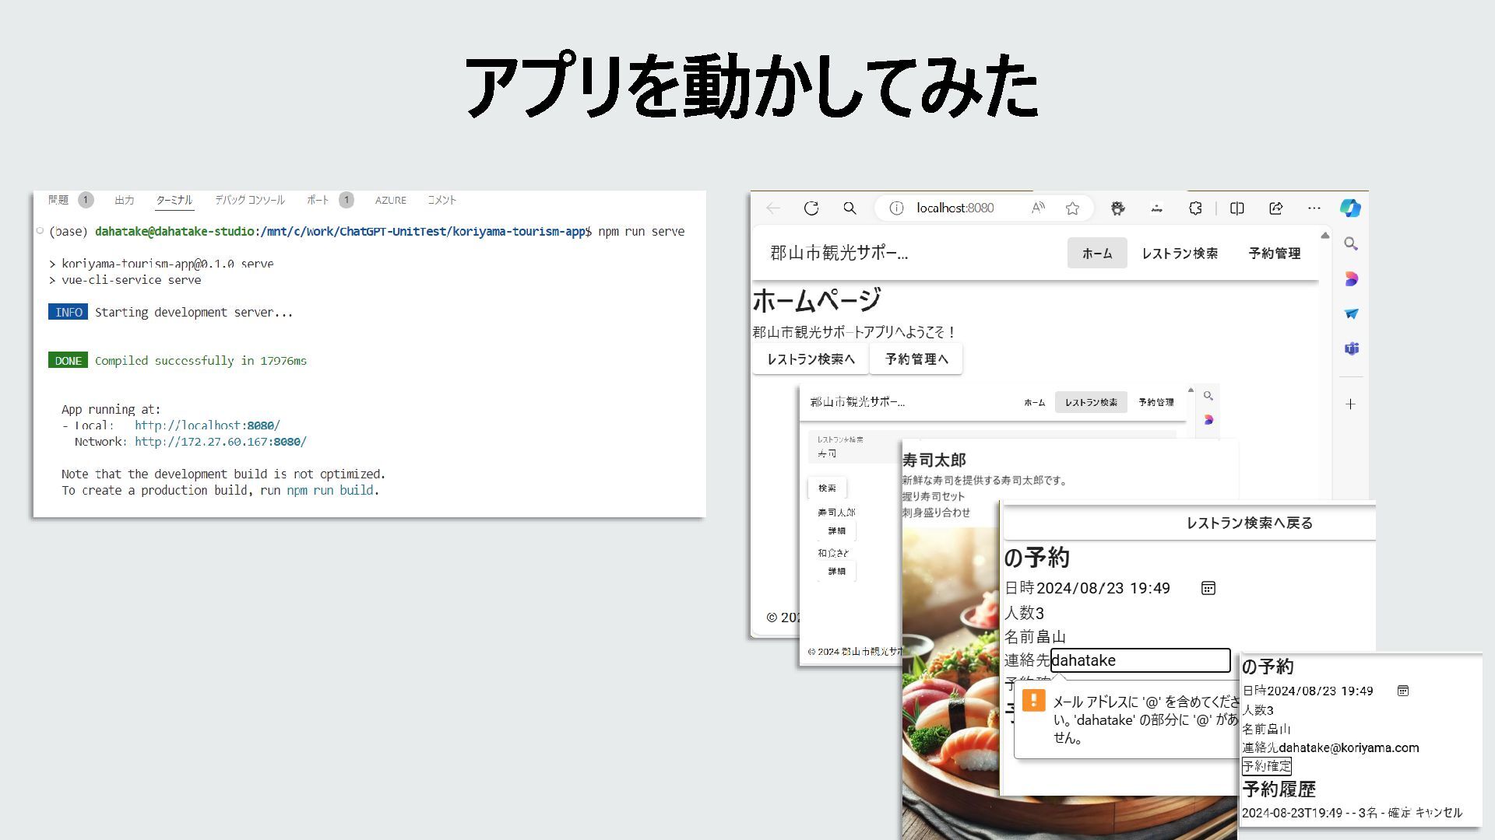Select the 問題 panel tab

pyautogui.click(x=58, y=200)
